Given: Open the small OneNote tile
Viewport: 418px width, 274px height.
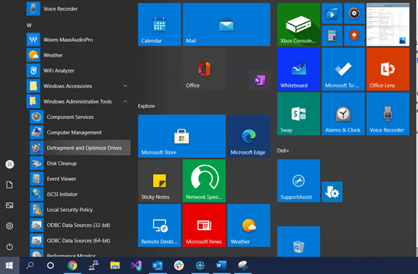Looking at the screenshot, I should 260,80.
